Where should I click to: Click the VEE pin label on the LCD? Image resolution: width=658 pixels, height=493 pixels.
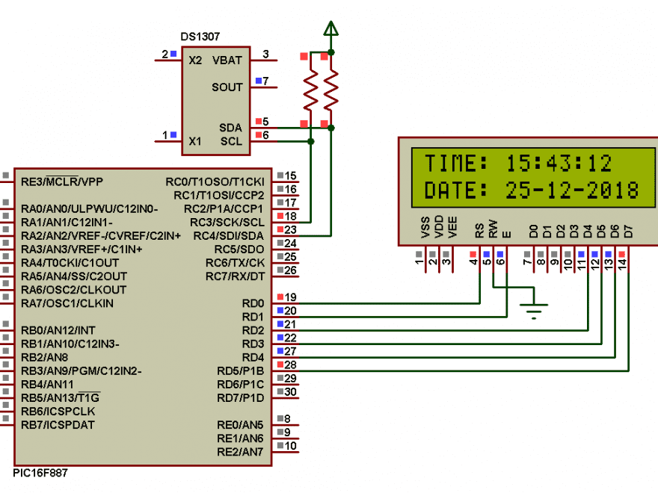coord(452,227)
